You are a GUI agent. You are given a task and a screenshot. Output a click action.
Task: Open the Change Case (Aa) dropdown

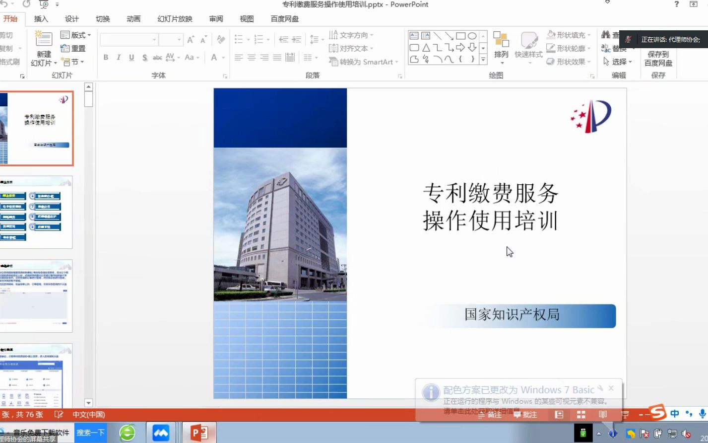192,58
